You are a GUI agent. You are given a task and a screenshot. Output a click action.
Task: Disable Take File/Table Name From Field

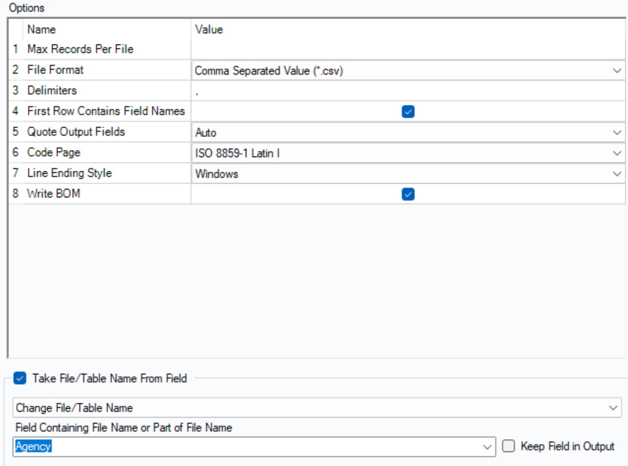coord(20,378)
